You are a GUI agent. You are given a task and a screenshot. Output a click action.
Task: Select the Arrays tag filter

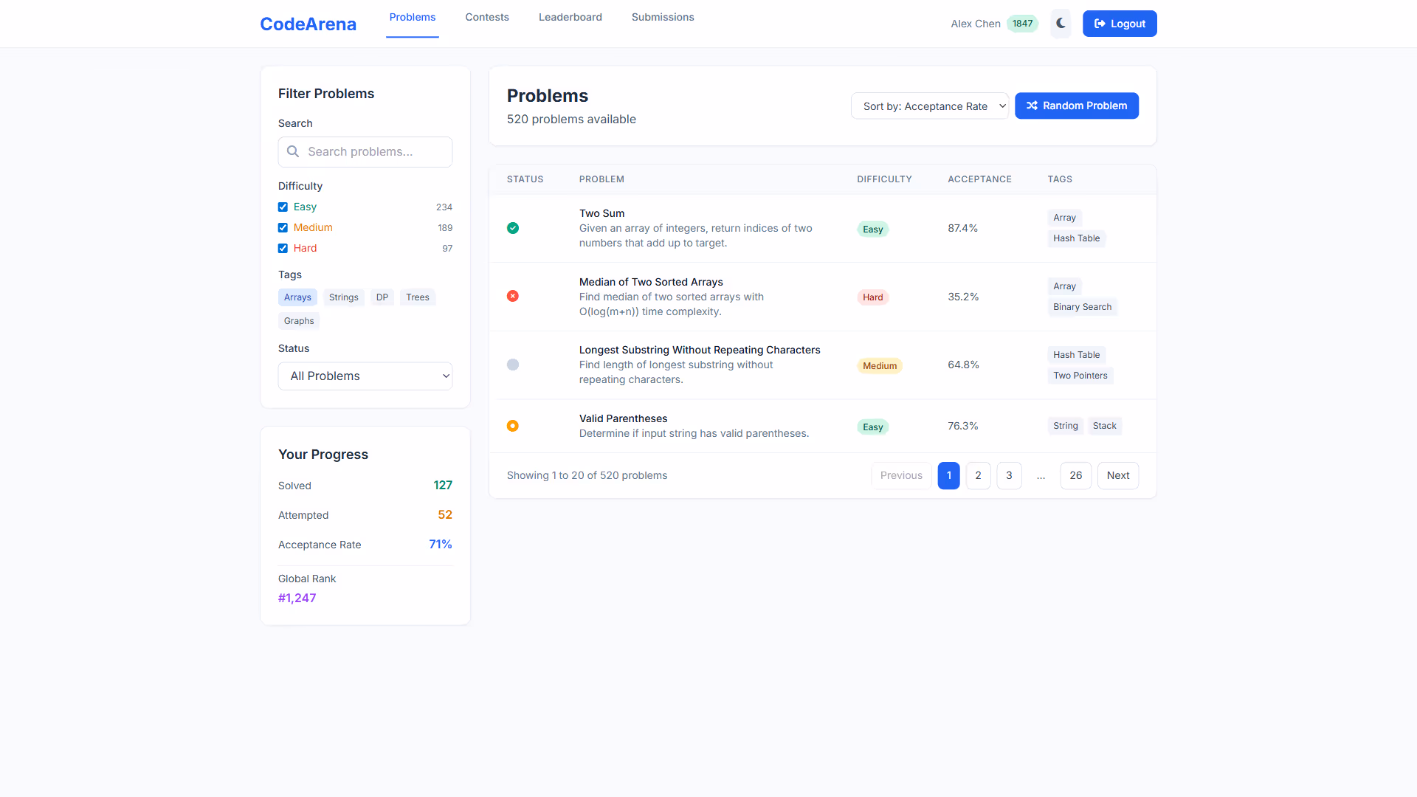pyautogui.click(x=297, y=297)
